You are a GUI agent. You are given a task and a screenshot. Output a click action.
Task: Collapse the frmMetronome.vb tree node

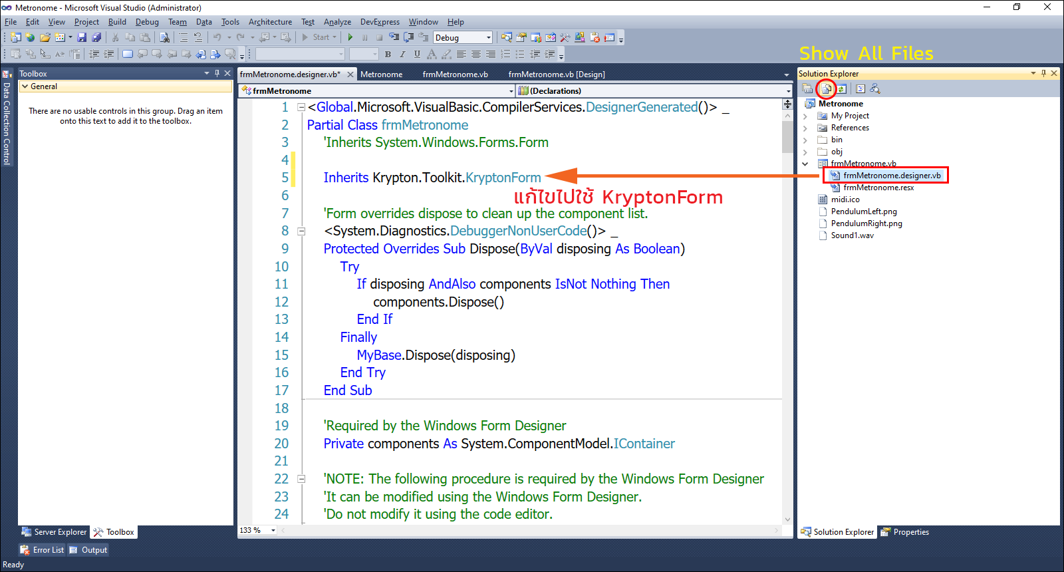[x=805, y=164]
